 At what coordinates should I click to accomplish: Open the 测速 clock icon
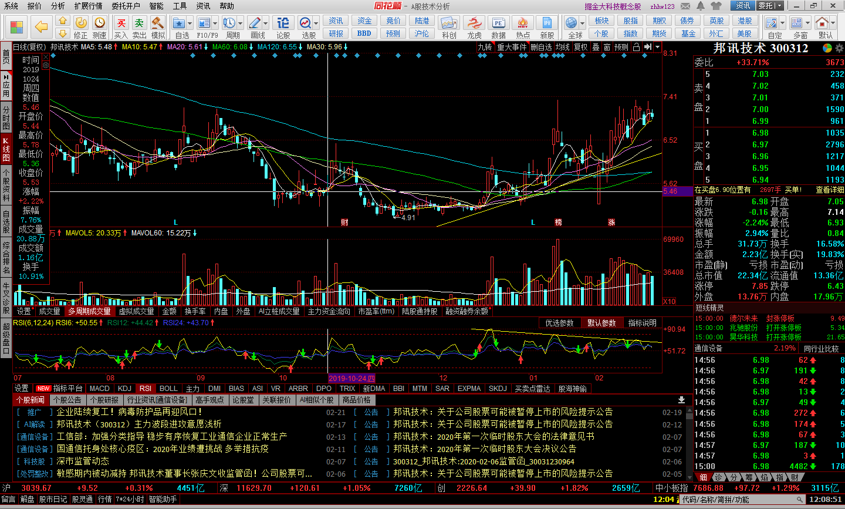(100, 22)
